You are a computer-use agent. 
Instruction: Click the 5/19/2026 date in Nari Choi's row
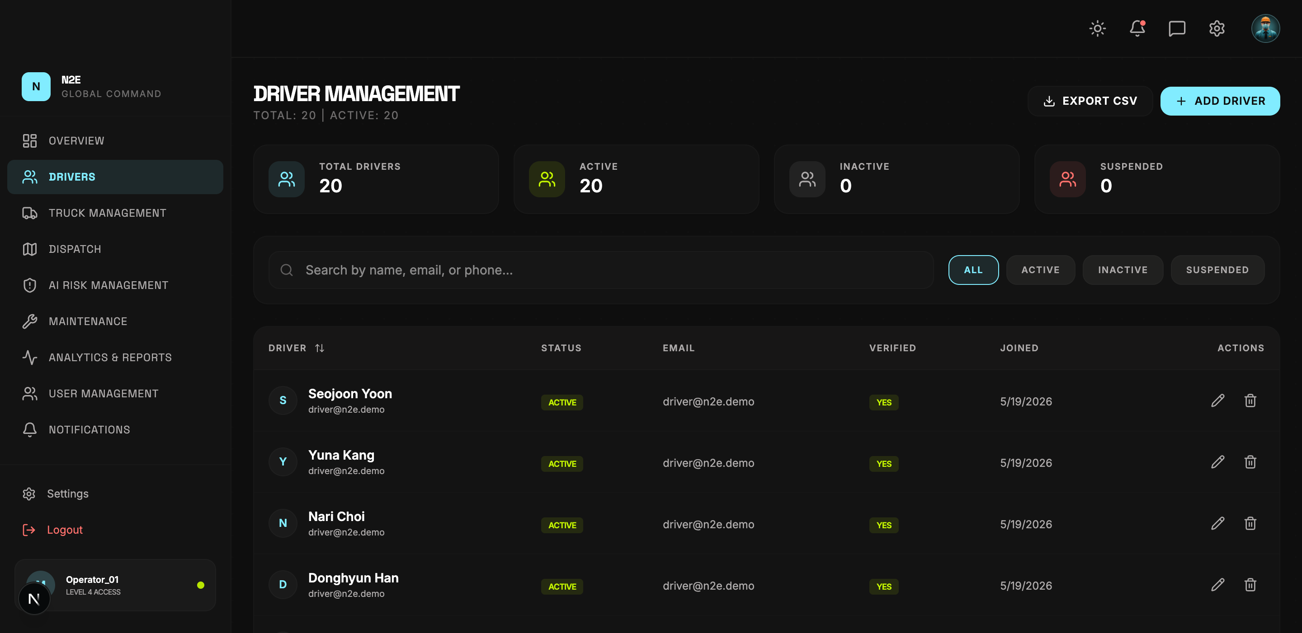[1026, 525]
